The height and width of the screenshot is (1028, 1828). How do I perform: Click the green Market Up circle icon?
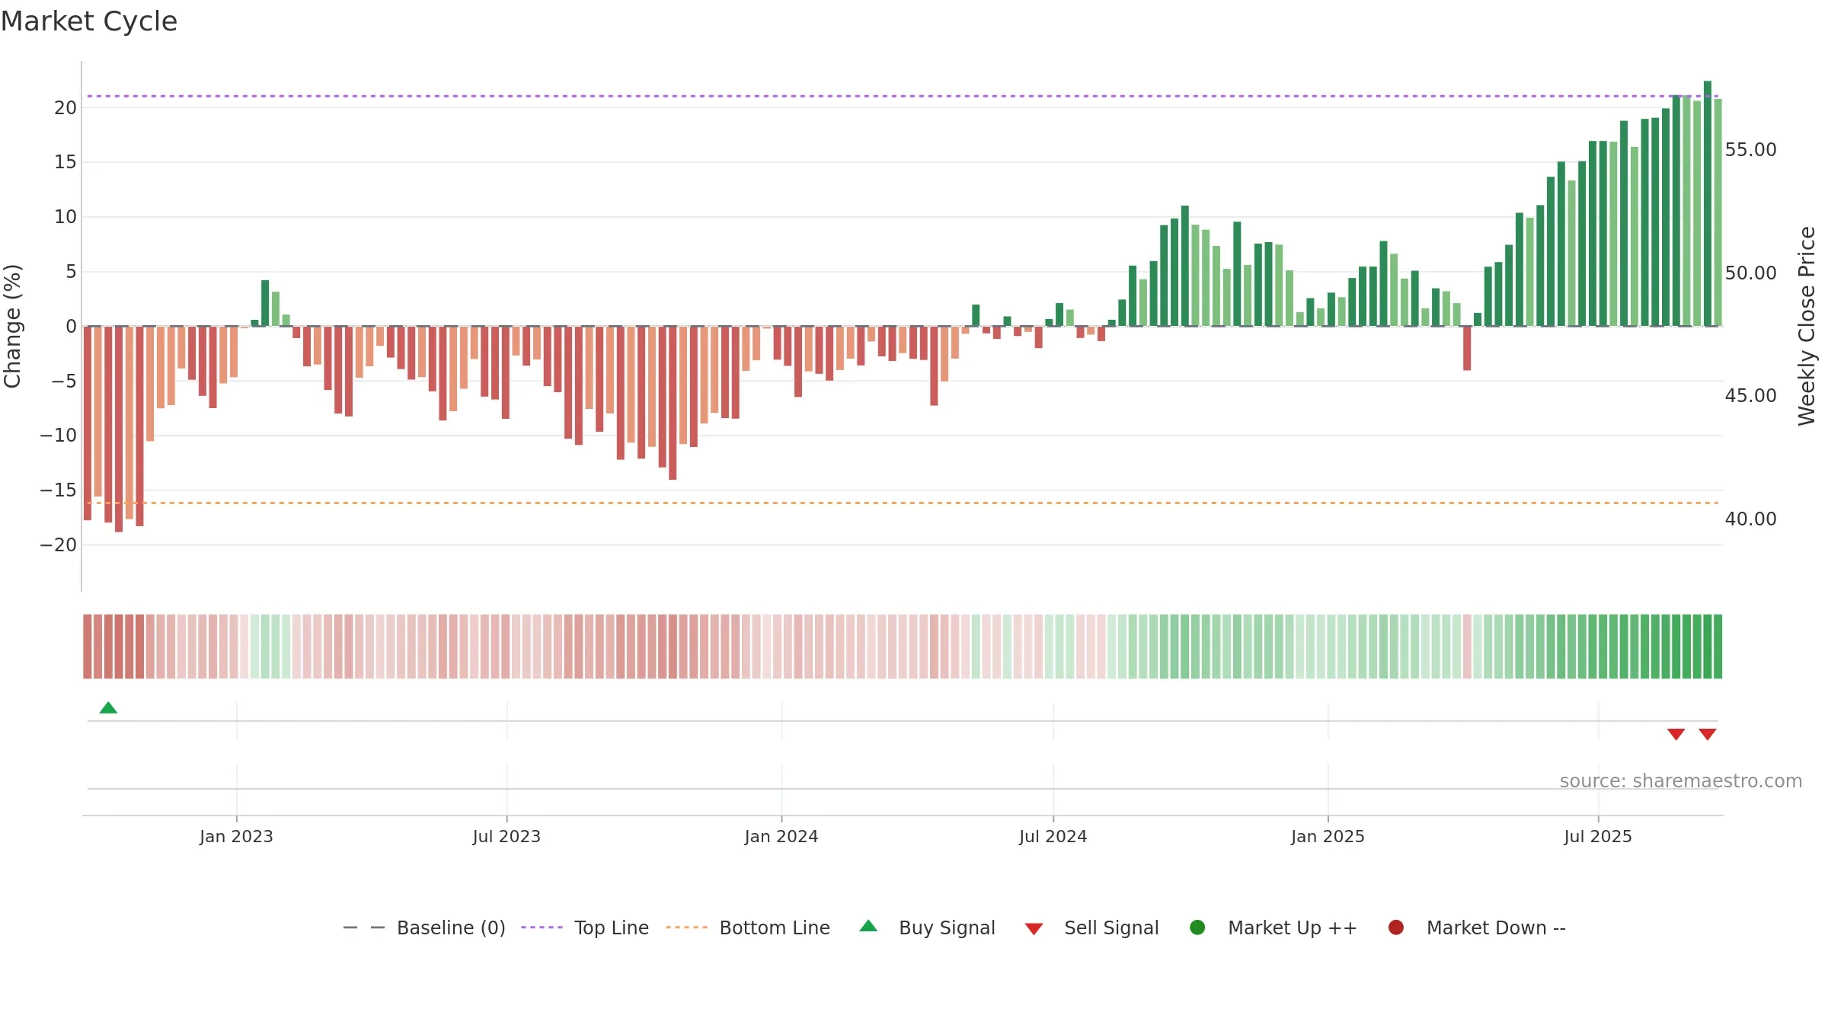coord(1197,927)
